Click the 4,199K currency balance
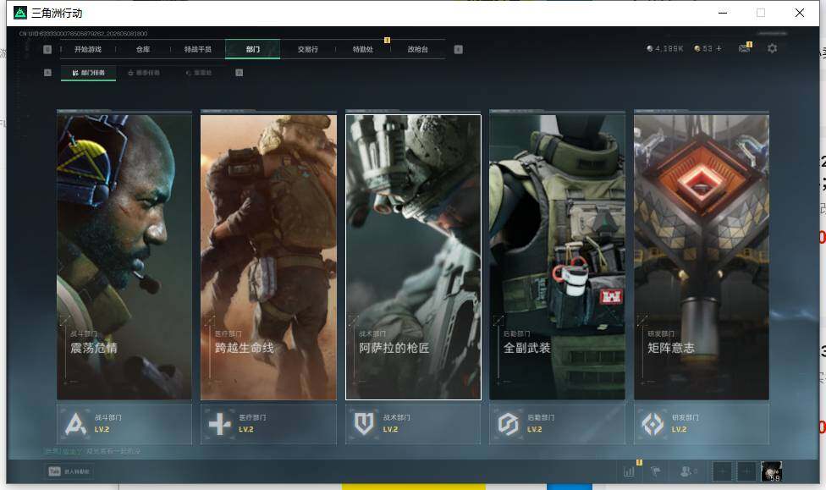The image size is (826, 490). 665,48
